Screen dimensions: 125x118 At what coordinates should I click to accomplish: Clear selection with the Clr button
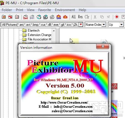(x=87, y=17)
